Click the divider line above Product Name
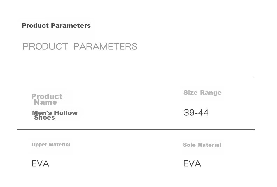The image size is (277, 187). 136,77
